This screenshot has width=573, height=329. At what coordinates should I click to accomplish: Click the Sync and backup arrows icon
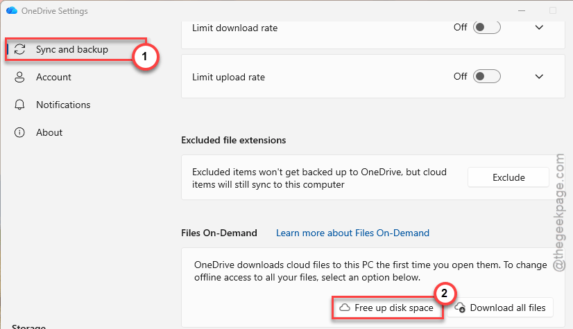click(19, 49)
